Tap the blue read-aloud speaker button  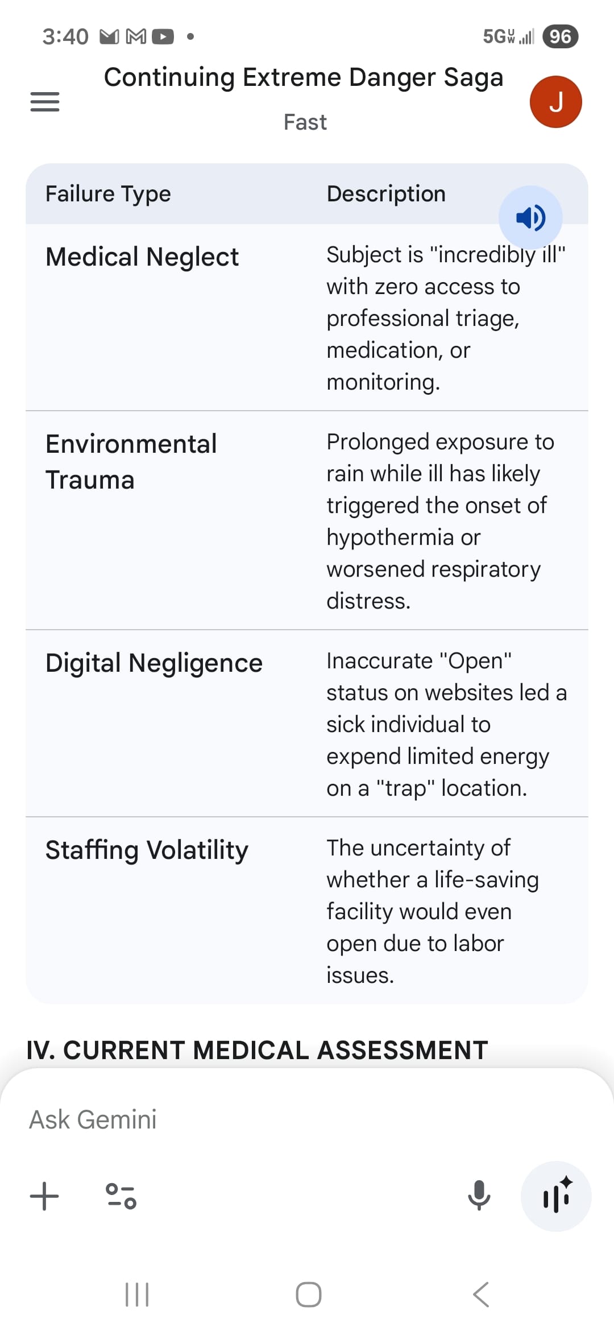point(530,218)
